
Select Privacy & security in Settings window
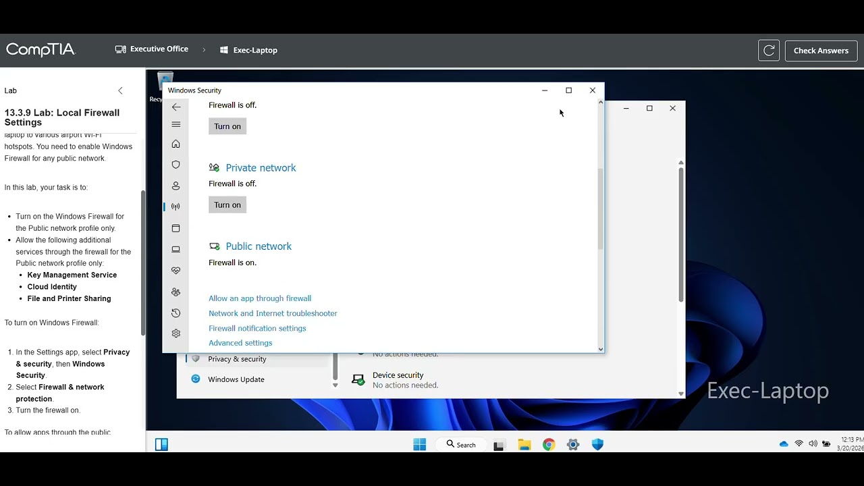(x=237, y=359)
